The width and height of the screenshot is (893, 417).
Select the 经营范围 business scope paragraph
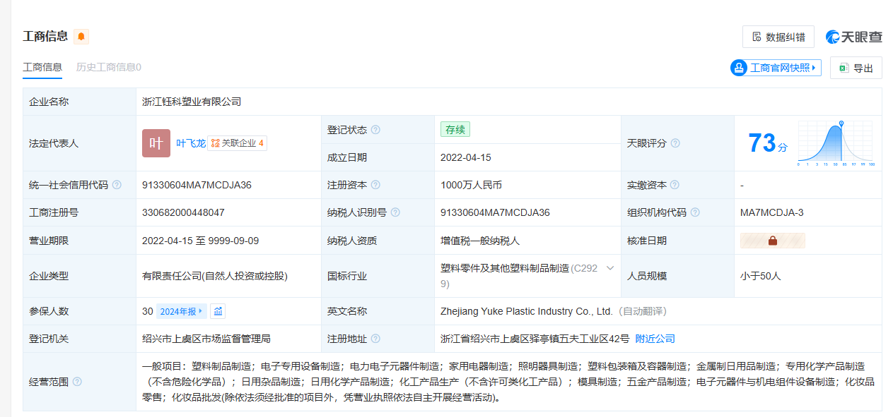508,382
